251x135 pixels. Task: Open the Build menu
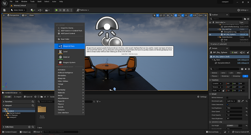click(39, 1)
